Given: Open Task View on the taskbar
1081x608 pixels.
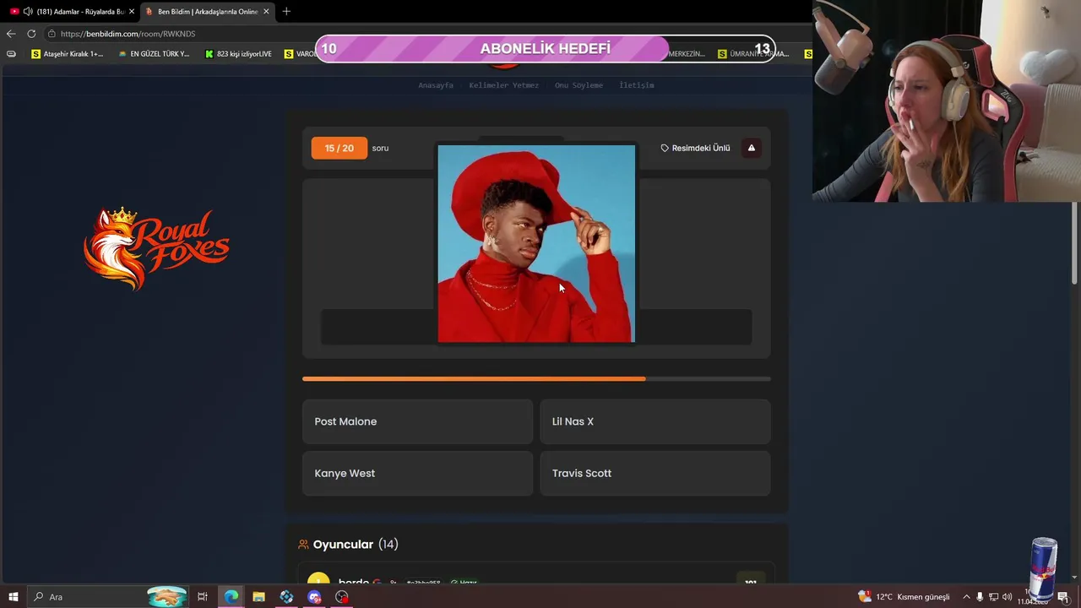Looking at the screenshot, I should [x=203, y=597].
